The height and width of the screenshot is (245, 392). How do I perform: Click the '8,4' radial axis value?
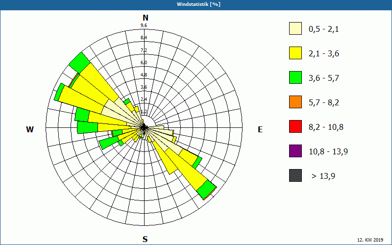click(x=144, y=38)
